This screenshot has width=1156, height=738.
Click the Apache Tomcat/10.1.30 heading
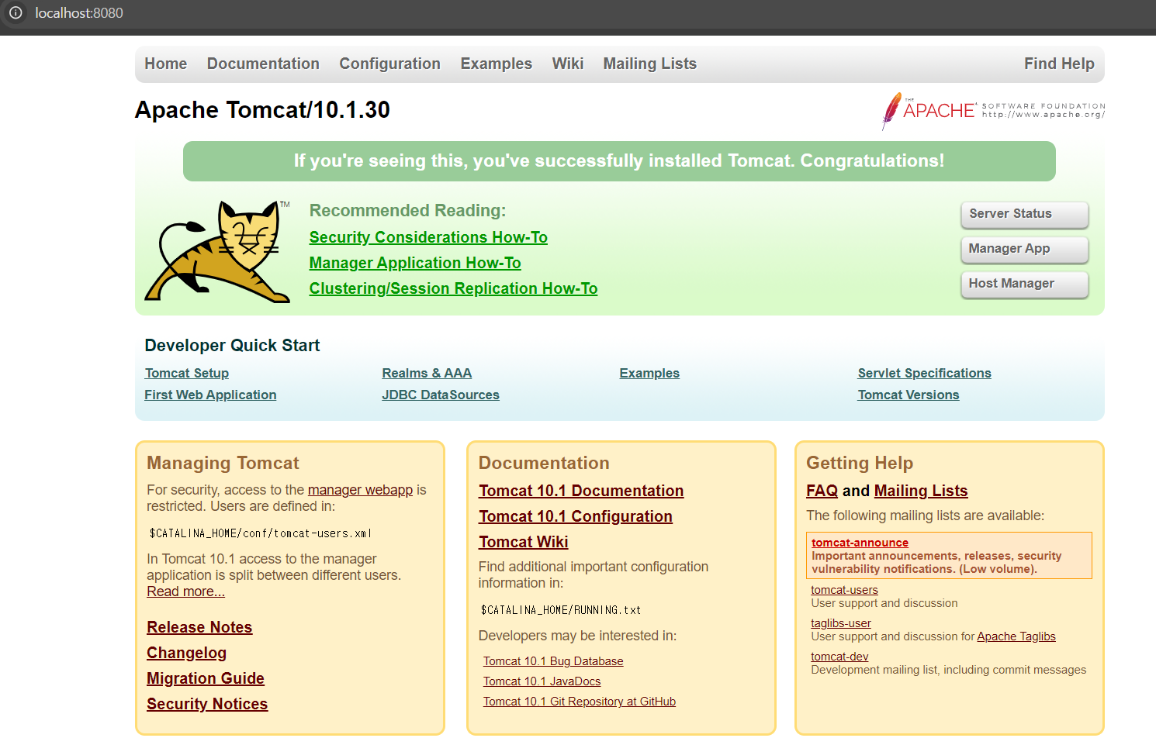(x=262, y=110)
